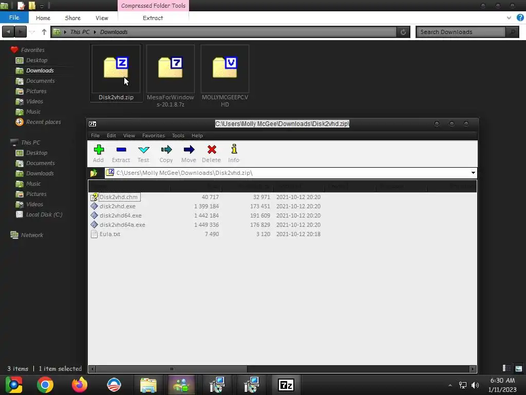Switch to Explorer's View ribbon tab
Screen dimensions: 526x395
coord(102,18)
